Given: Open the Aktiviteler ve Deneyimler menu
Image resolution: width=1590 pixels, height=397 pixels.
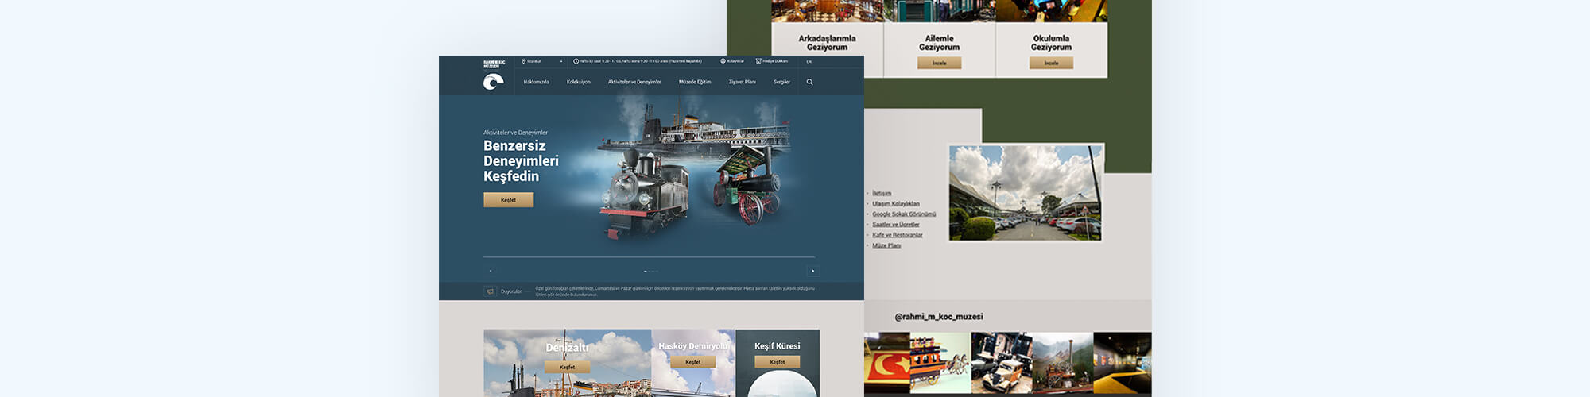Looking at the screenshot, I should 634,82.
